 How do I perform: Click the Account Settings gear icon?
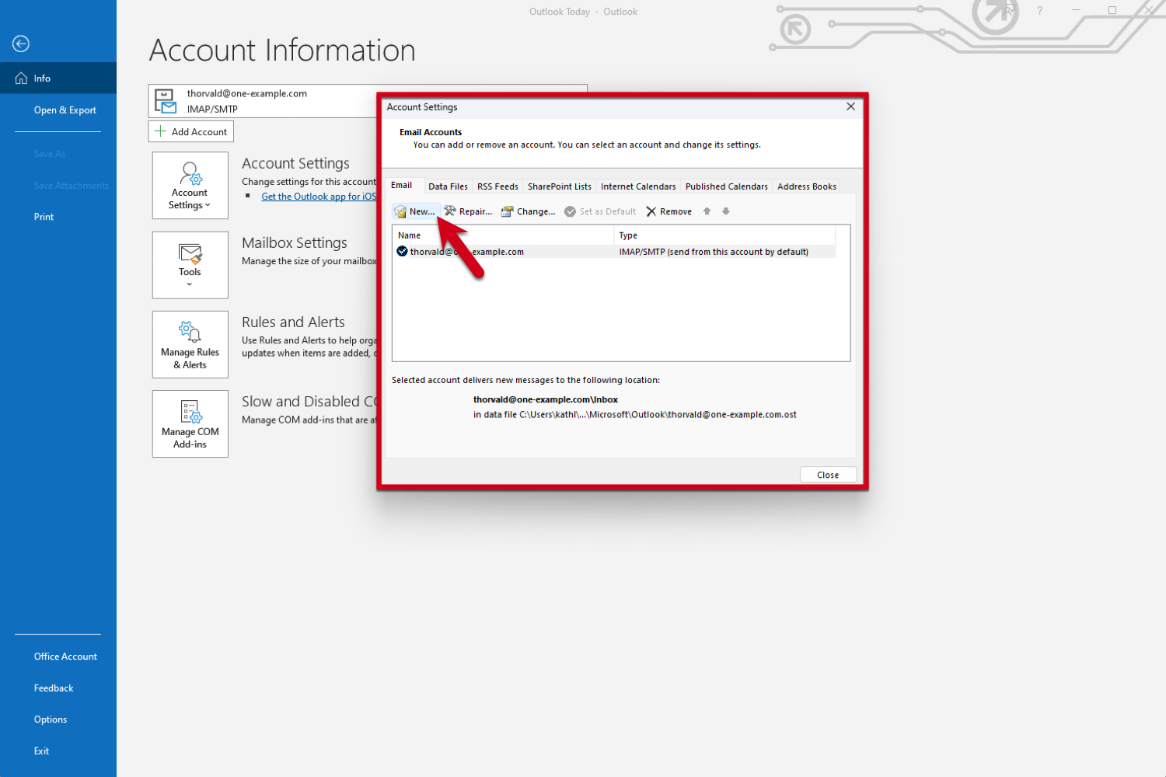(x=190, y=173)
